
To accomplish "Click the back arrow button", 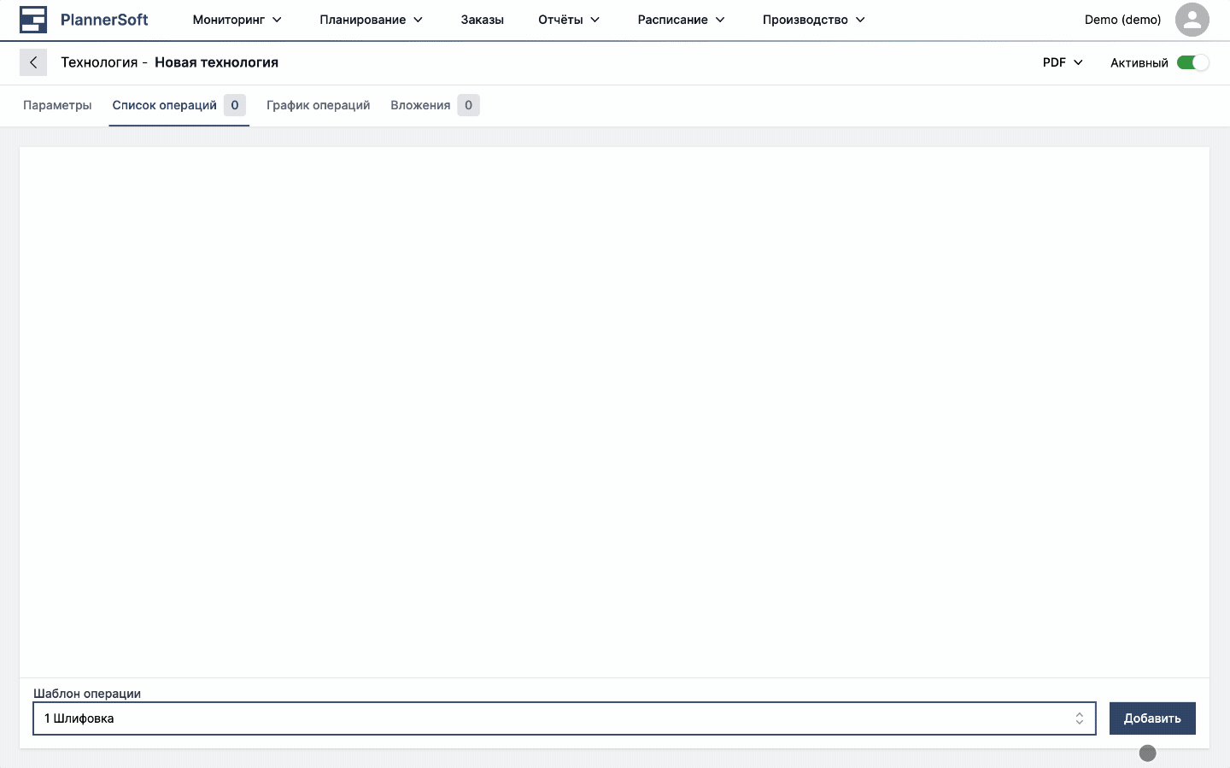I will point(33,62).
